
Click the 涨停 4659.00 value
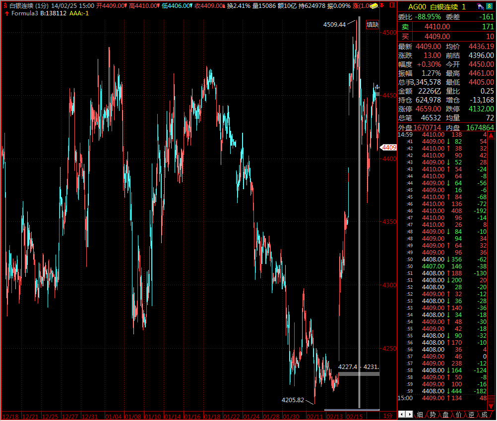[428, 109]
